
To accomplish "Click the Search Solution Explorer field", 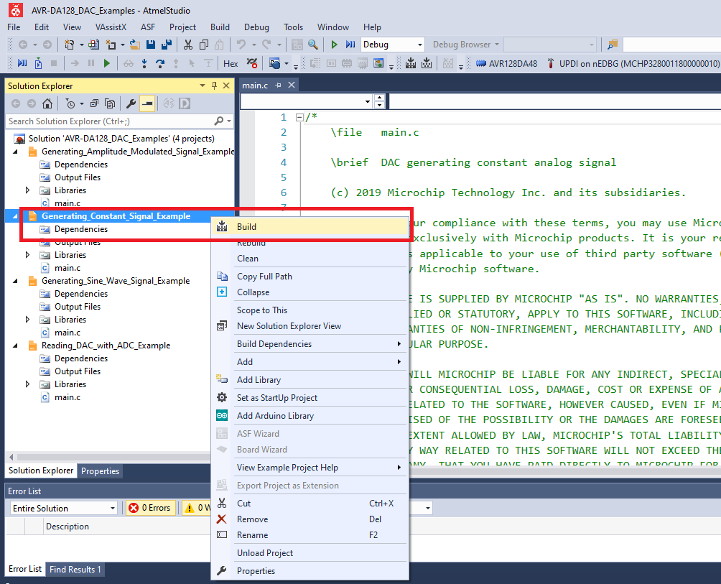I will pos(111,121).
